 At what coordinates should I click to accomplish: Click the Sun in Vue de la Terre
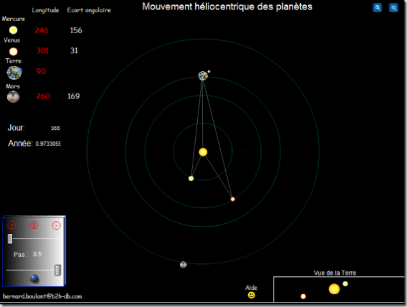click(334, 289)
